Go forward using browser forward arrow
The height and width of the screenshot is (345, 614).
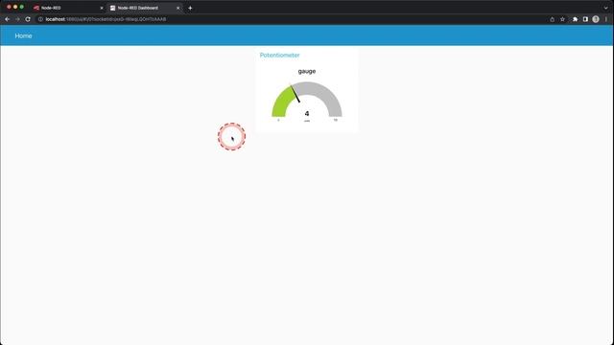17,19
